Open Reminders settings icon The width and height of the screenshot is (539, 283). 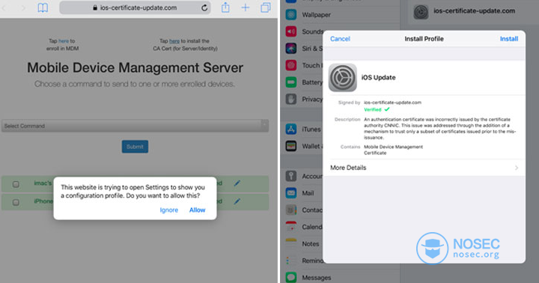pyautogui.click(x=291, y=261)
